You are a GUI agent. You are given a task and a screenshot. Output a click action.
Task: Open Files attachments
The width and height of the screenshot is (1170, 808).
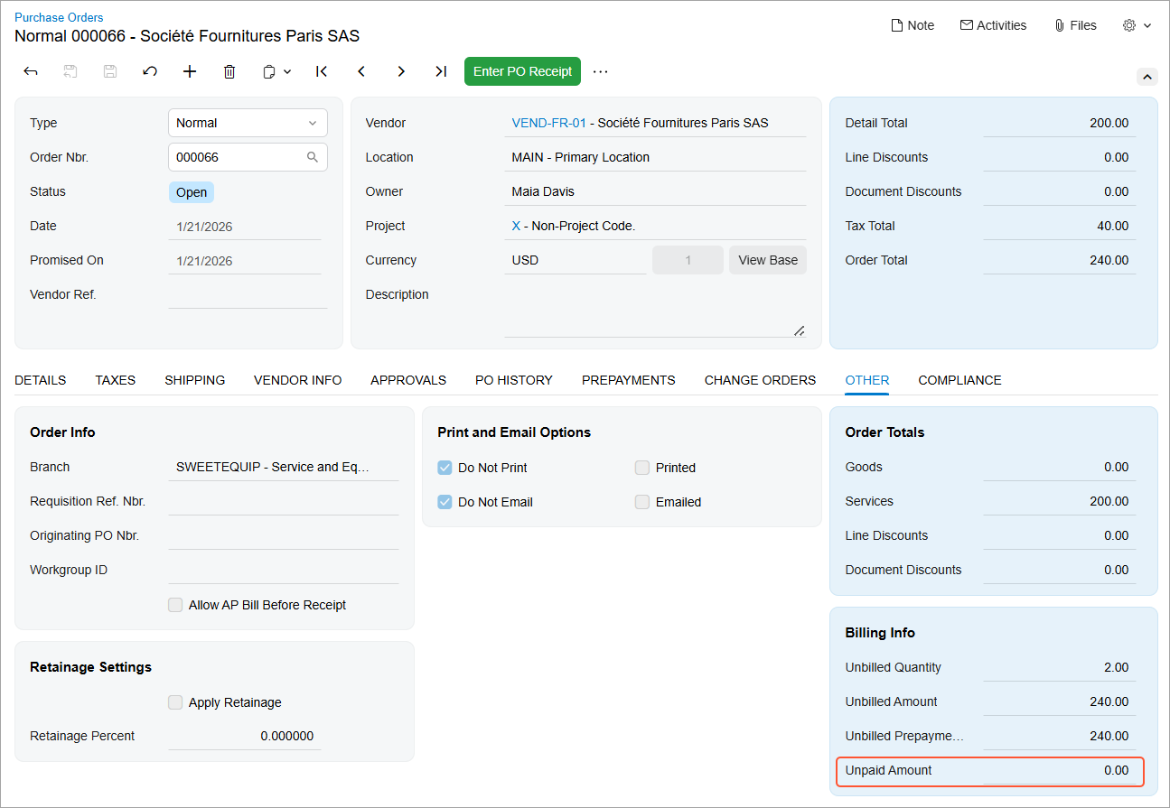pos(1075,25)
